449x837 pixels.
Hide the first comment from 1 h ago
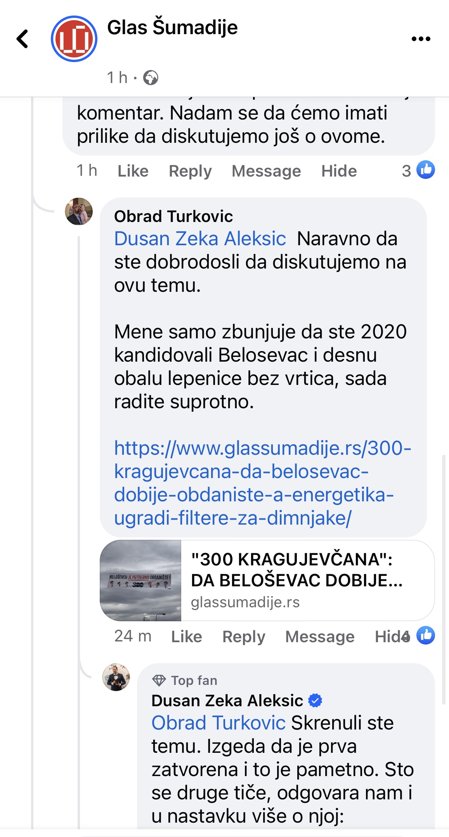[x=339, y=171]
